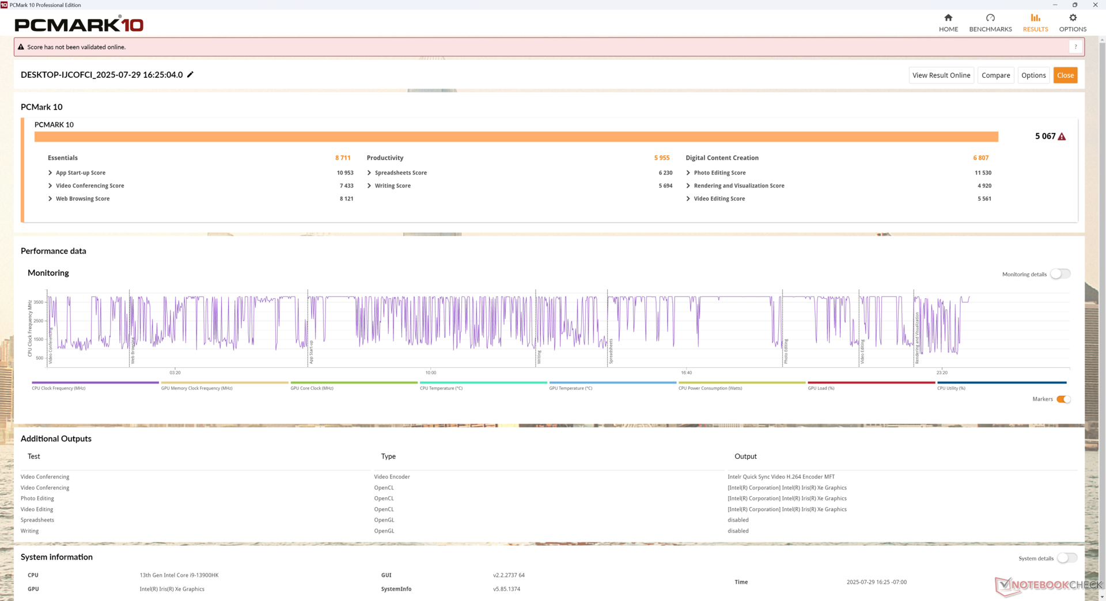Open the Home icon in the top navigation
Viewport: 1106px width, 601px height.
click(948, 18)
